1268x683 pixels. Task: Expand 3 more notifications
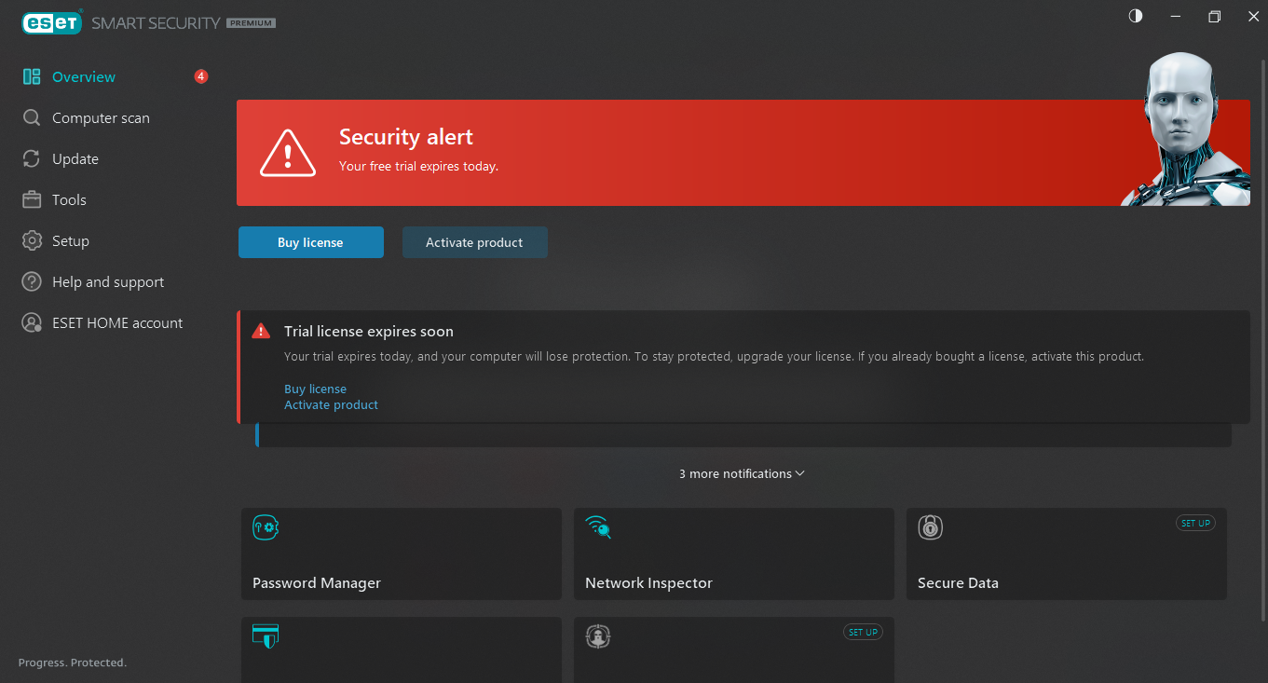742,474
